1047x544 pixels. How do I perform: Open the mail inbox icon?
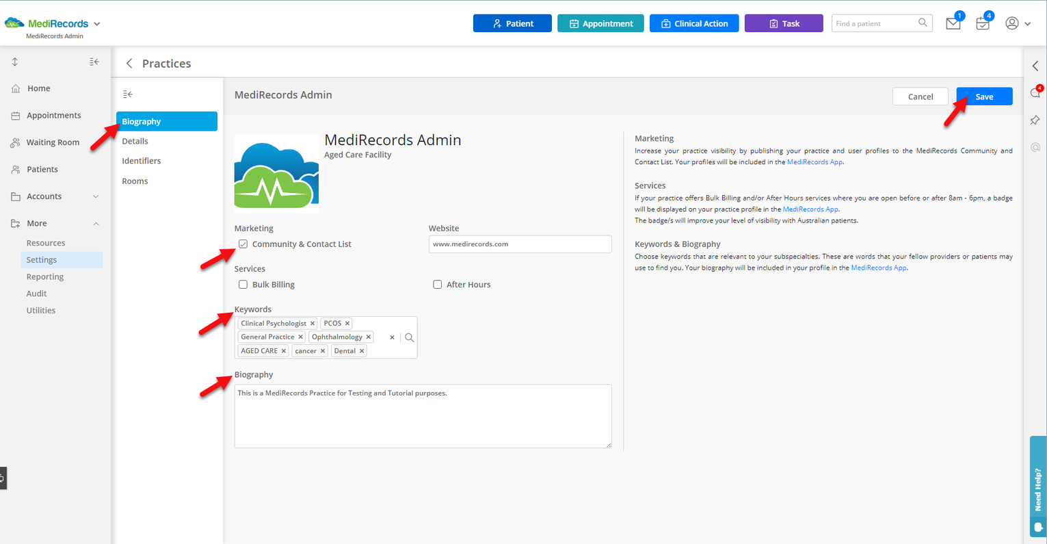click(x=953, y=24)
